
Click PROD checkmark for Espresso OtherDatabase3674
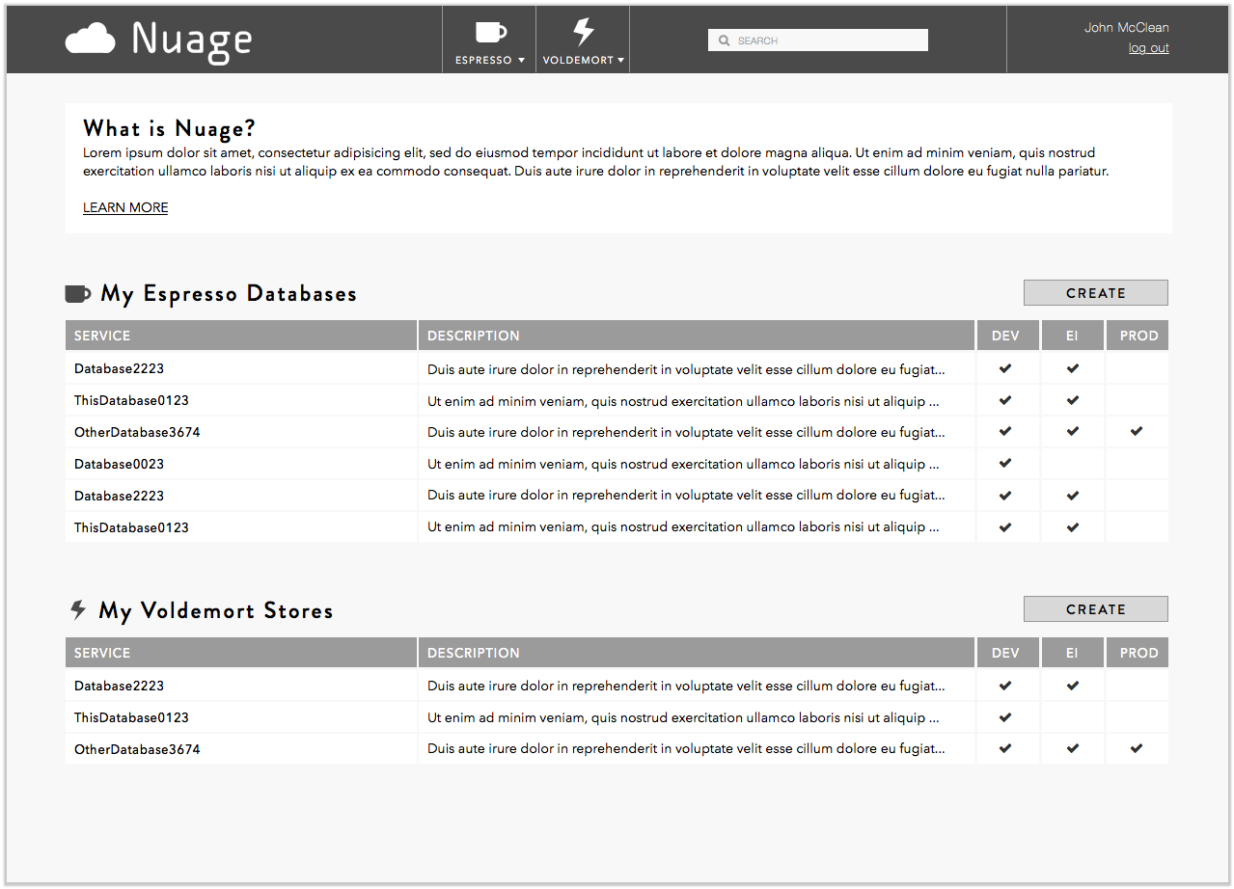(1137, 431)
